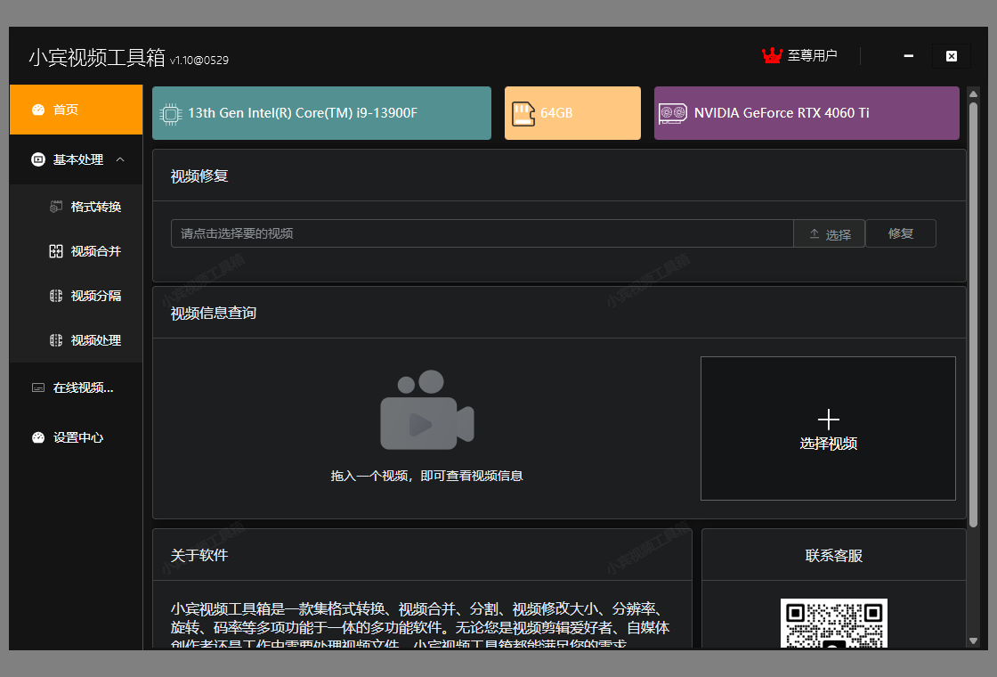Select the 视频处理 processing icon in sidebar

pos(54,339)
